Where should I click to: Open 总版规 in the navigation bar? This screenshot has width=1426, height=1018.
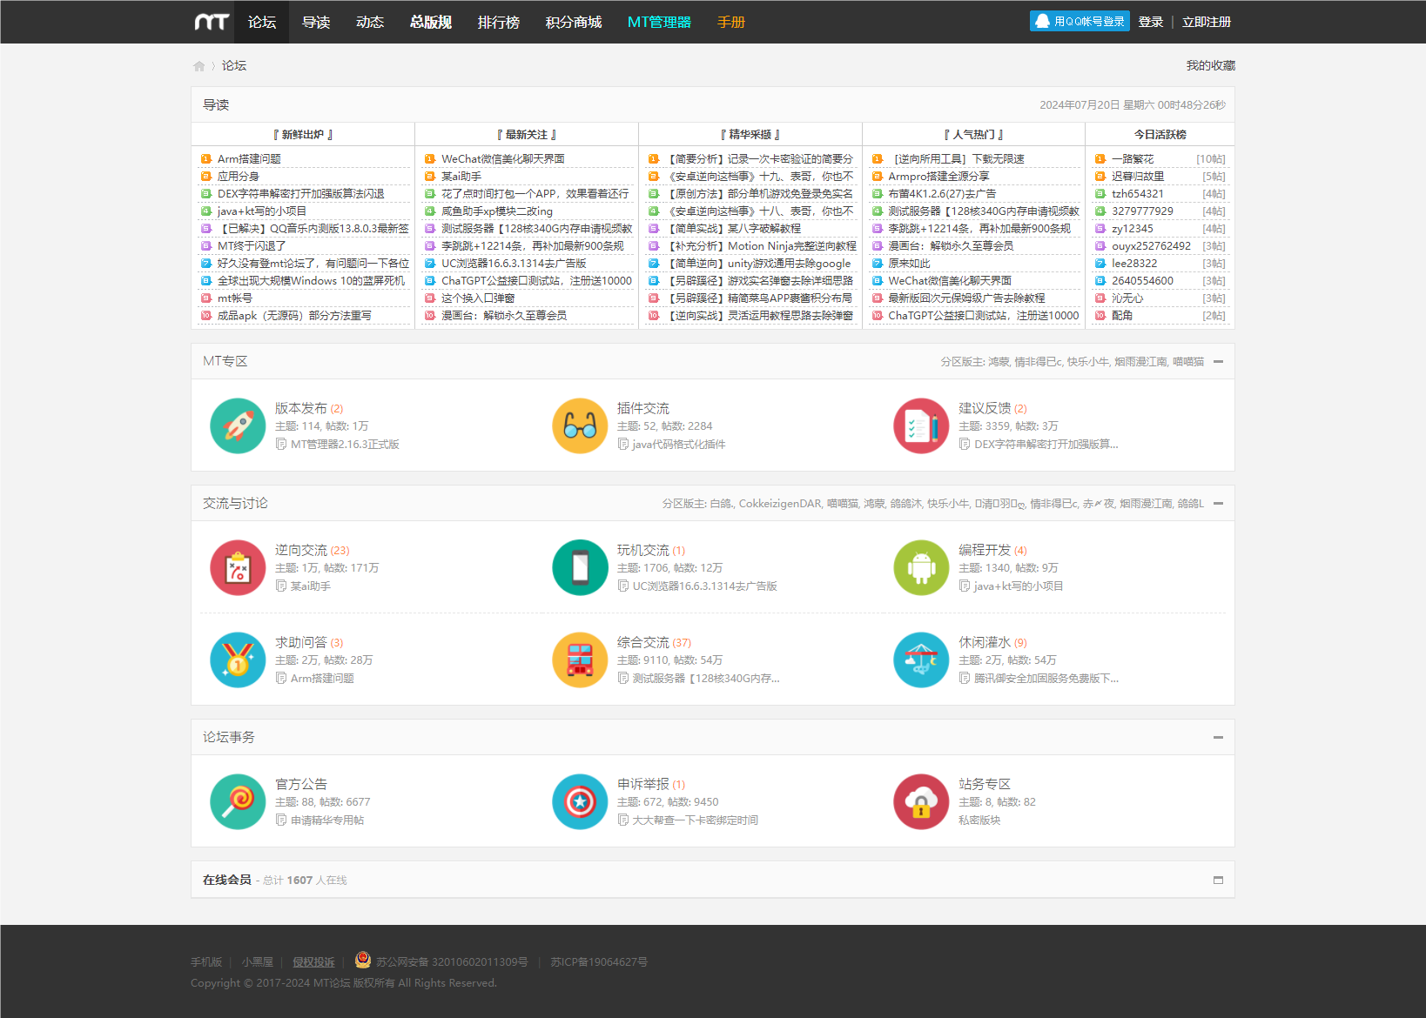point(431,22)
